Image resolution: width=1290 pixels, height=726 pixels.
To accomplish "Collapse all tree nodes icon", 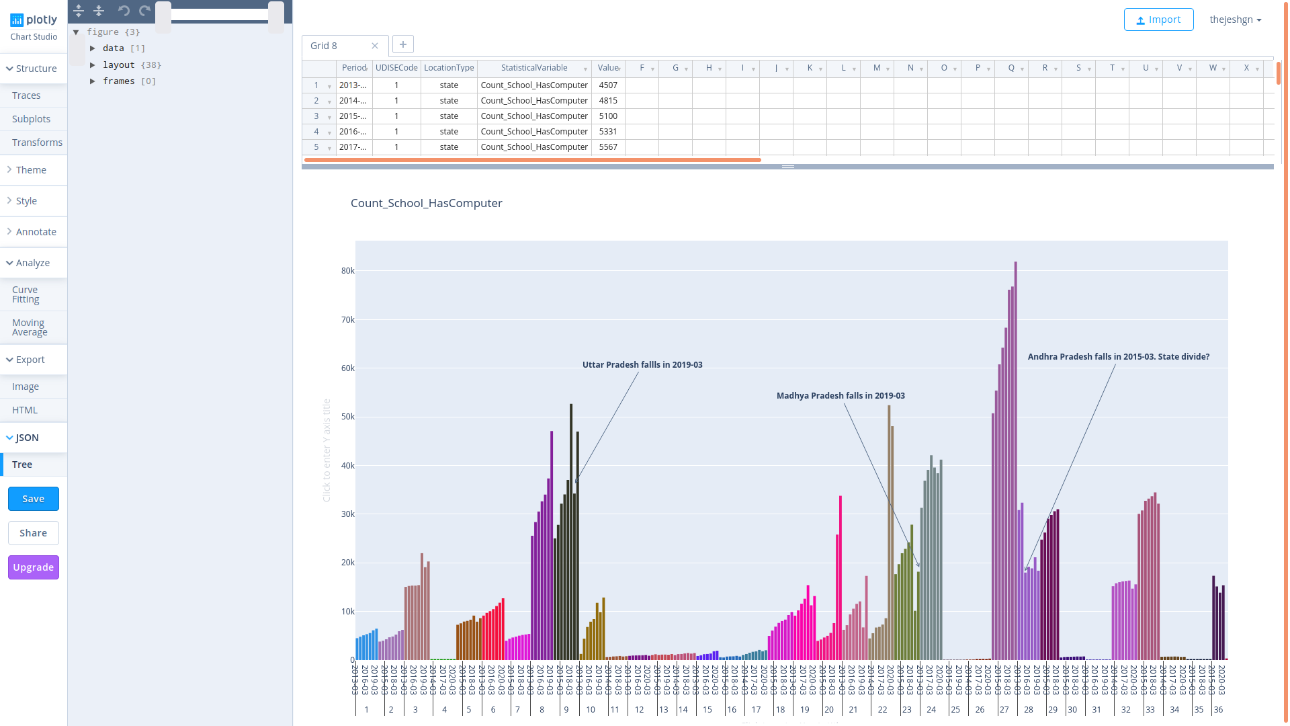I will coord(99,11).
